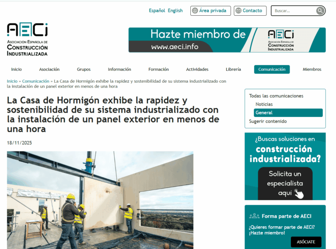Click the envelope icon in Contacto

pyautogui.click(x=238, y=11)
